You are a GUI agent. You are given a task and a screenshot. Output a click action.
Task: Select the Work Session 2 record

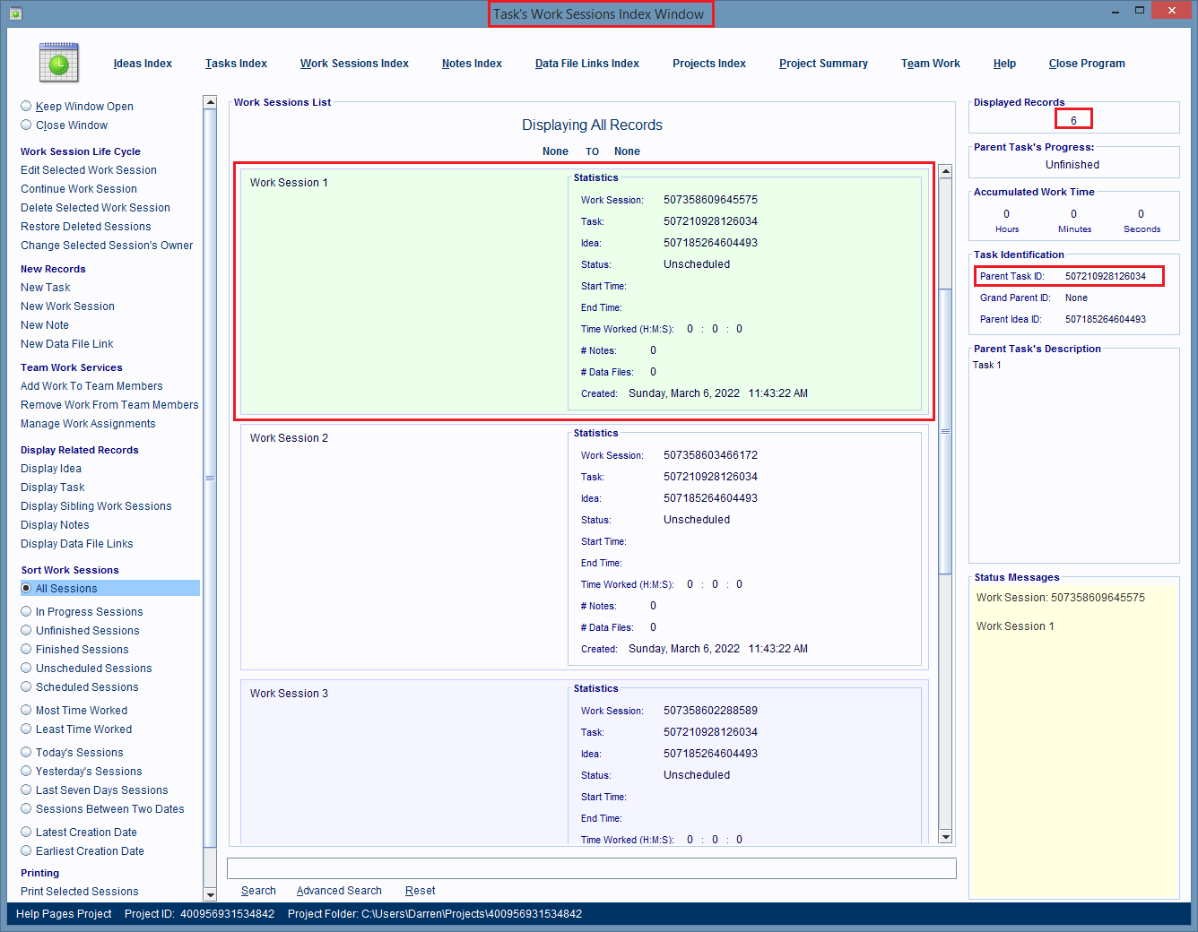404,547
